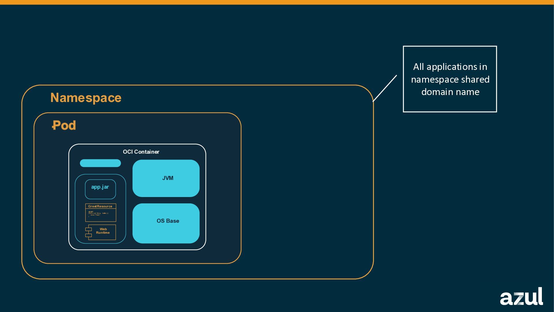
Task: Click the letter z in azul logo
Action: point(519,299)
